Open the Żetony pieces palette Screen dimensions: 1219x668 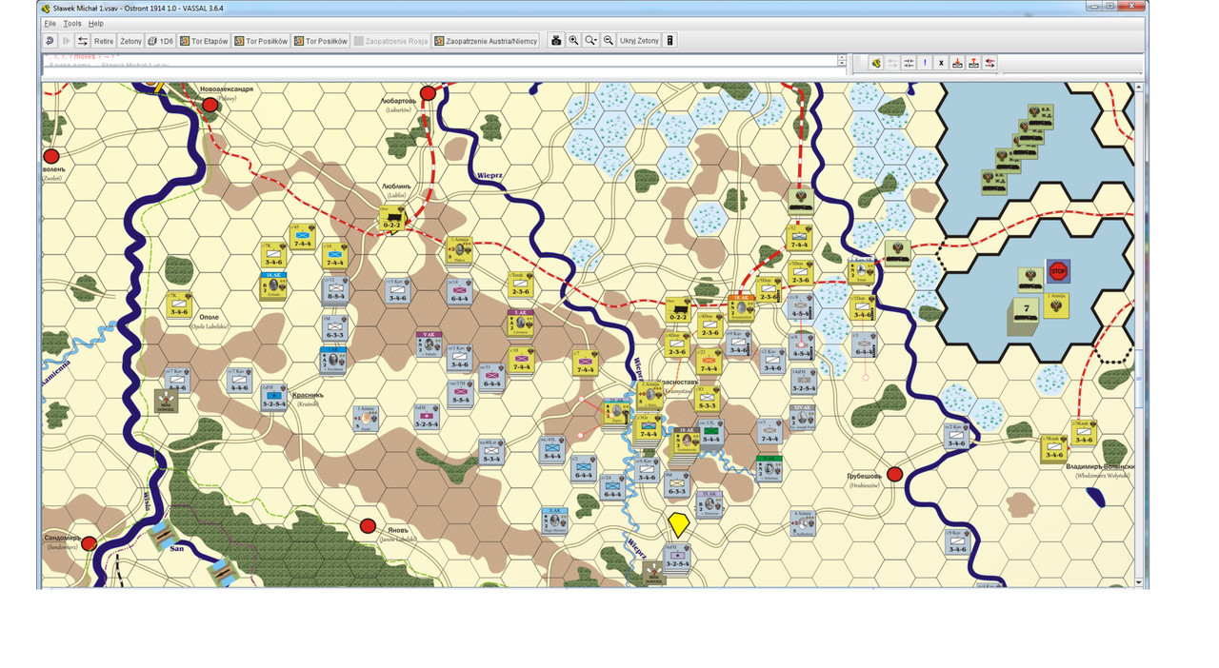[x=130, y=41]
